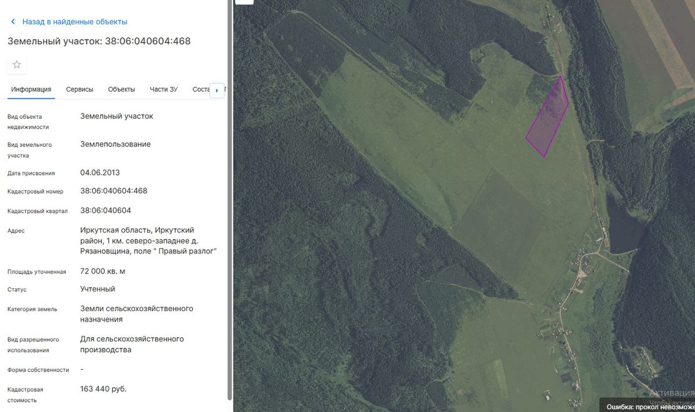
Task: Click the Форма собственности label
Action: (38, 370)
